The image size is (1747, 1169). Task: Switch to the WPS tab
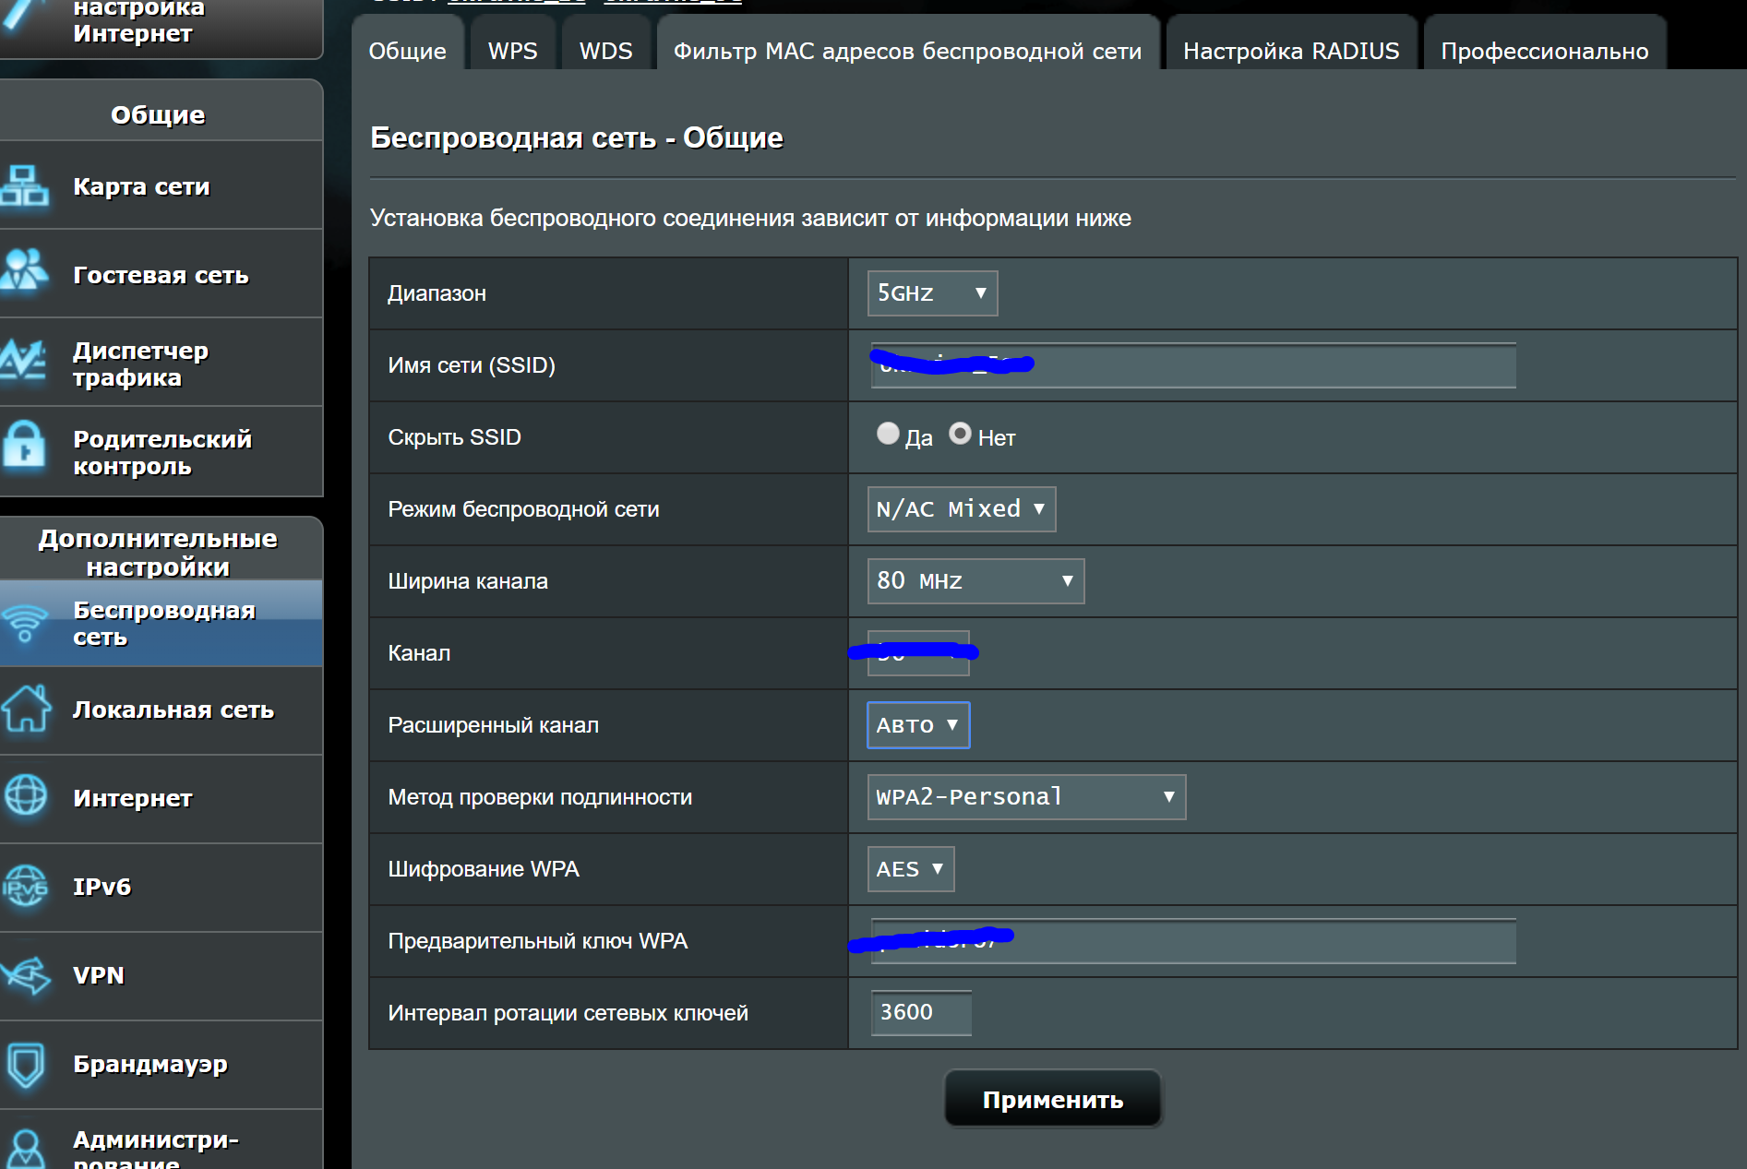[512, 51]
